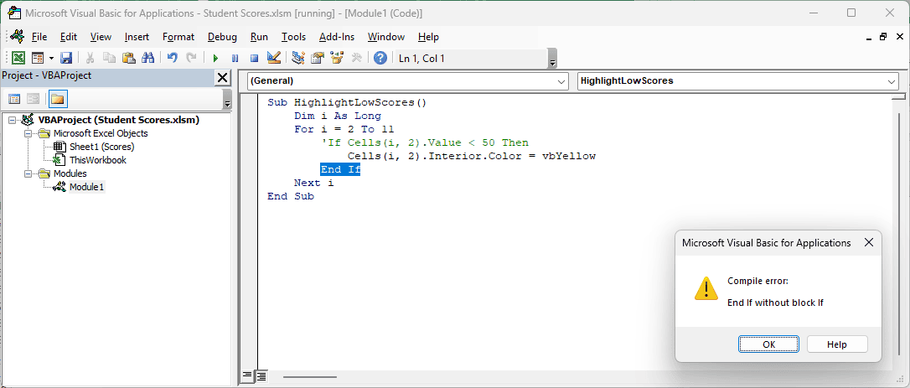
Task: Click the Insert UserForm icon
Action: pyautogui.click(x=38, y=58)
